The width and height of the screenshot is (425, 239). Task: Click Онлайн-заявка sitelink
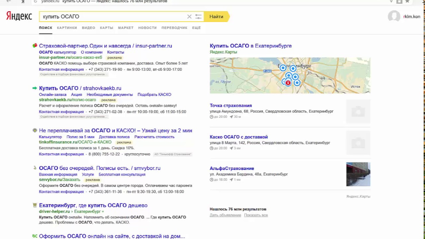[x=52, y=95]
